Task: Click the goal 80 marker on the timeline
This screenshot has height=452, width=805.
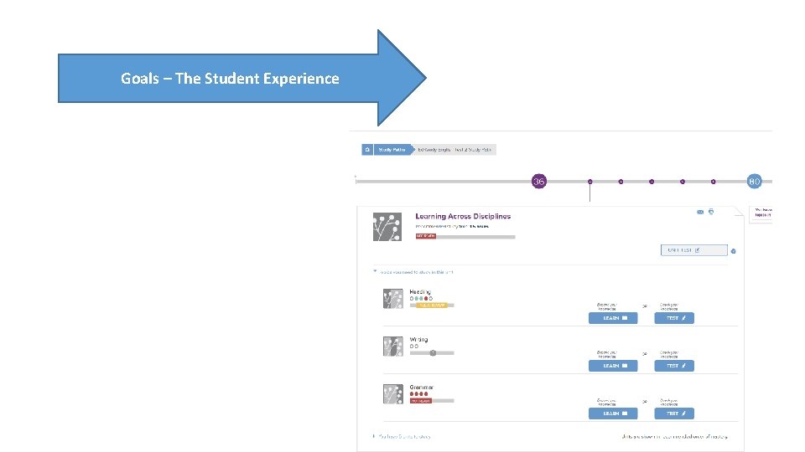Action: (x=754, y=181)
